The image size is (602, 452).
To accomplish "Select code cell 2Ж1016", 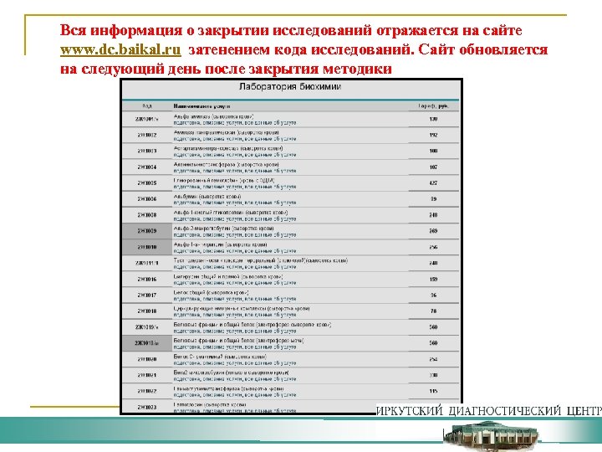I will (x=147, y=279).
